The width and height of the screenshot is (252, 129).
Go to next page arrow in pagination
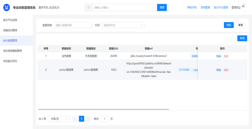tap(88, 119)
